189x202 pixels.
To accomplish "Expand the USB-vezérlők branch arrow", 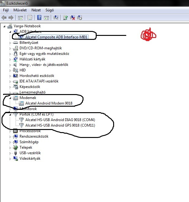I will (x=10, y=153).
